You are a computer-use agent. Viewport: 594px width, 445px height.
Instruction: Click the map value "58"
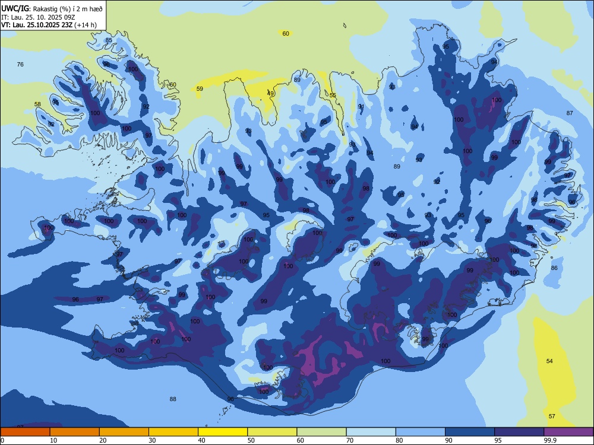click(x=37, y=104)
